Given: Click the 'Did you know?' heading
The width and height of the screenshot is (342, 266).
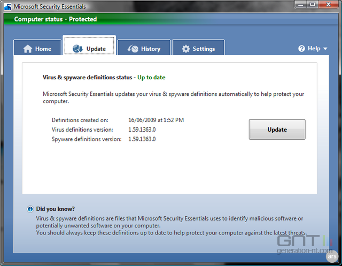Looking at the screenshot, I should pyautogui.click(x=55, y=209).
